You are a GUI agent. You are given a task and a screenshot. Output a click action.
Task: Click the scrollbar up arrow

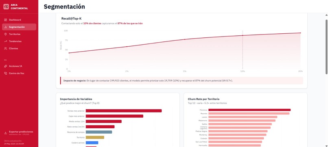tap(326, 15)
